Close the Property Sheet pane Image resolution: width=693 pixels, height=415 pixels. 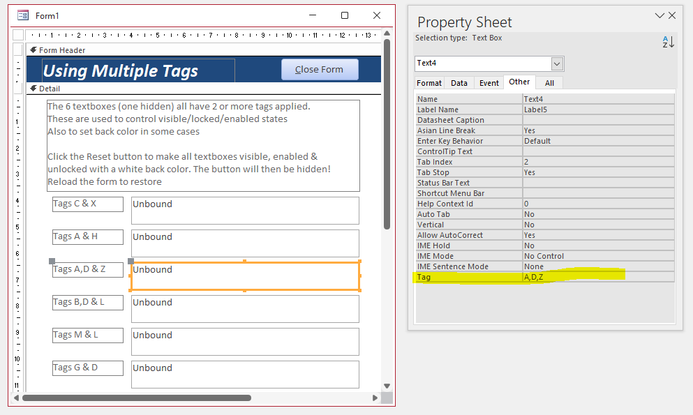point(672,15)
